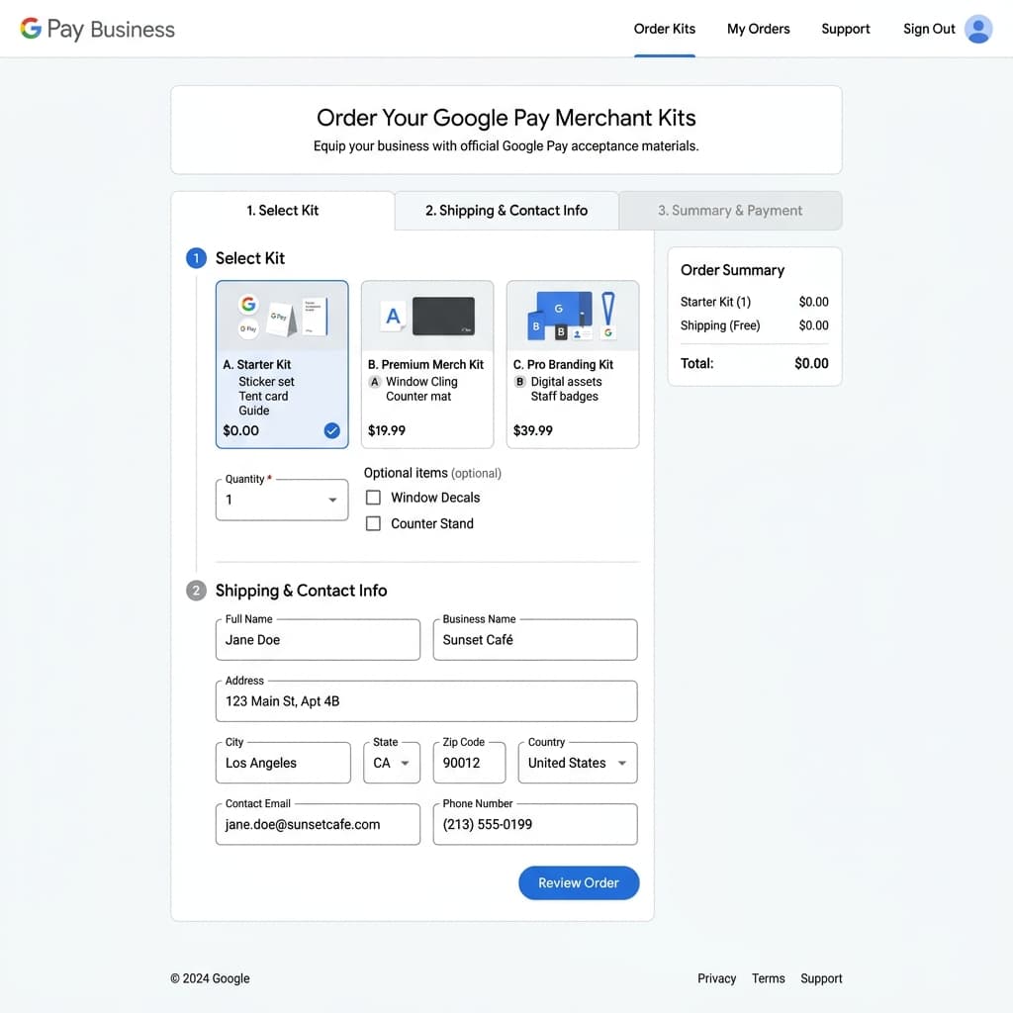
Task: Enable the Window Decals checkbox
Action: tap(373, 498)
